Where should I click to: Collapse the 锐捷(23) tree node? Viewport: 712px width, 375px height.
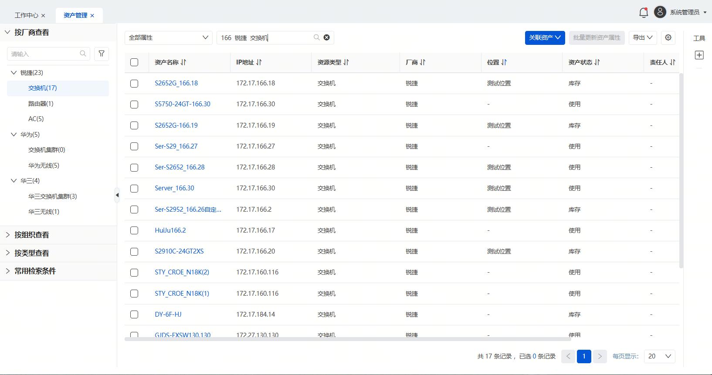click(x=14, y=73)
